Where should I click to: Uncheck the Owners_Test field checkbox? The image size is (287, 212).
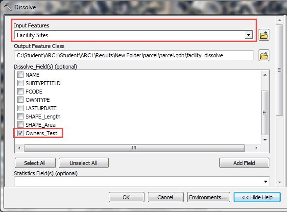pyautogui.click(x=20, y=133)
